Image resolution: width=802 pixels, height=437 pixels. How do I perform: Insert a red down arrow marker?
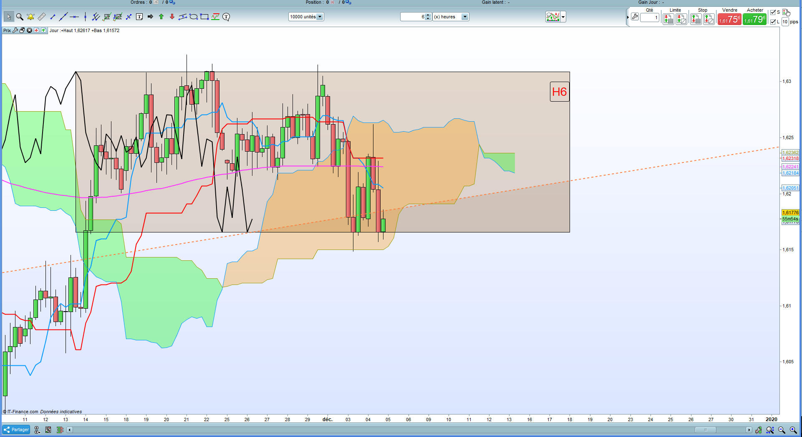coord(172,17)
